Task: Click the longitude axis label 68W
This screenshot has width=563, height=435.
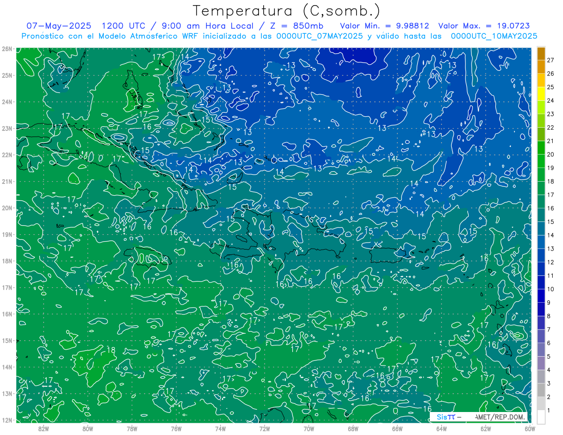Action: [353, 428]
